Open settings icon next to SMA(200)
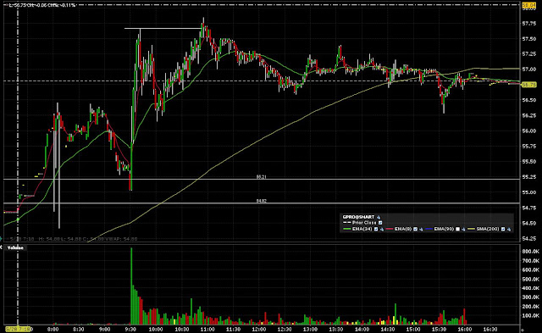The width and height of the screenshot is (542, 333). coord(509,230)
